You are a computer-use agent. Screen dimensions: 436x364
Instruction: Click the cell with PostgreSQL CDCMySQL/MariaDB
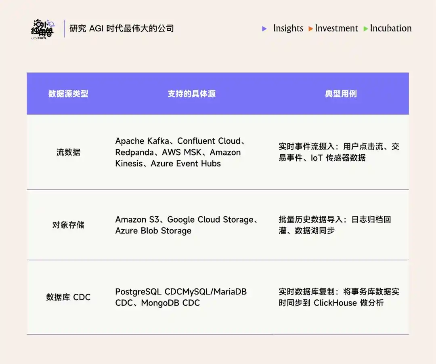pyautogui.click(x=181, y=297)
